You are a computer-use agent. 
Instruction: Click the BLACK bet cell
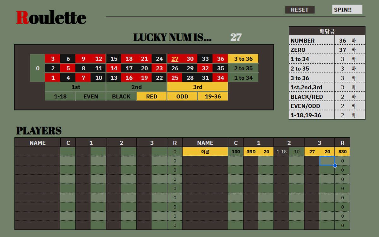pos(121,97)
